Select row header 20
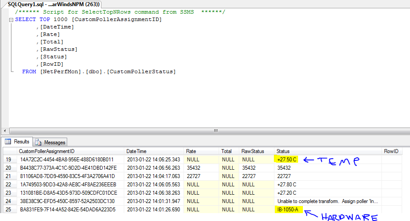This screenshot has width=410, height=221. click(10, 168)
